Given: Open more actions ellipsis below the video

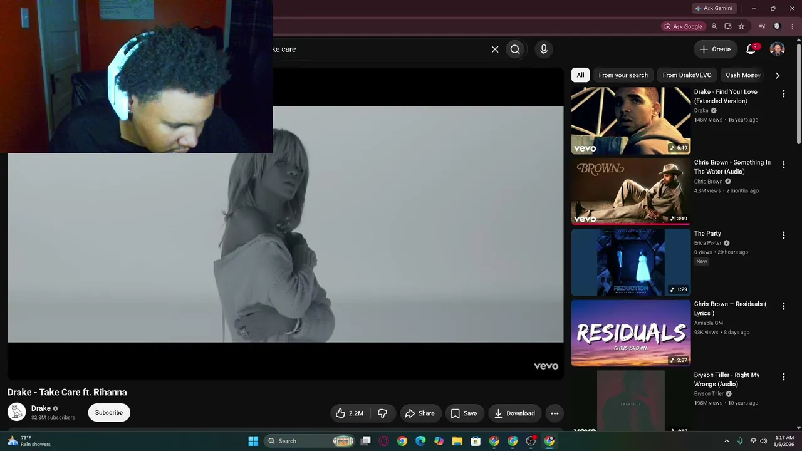Looking at the screenshot, I should (x=555, y=413).
